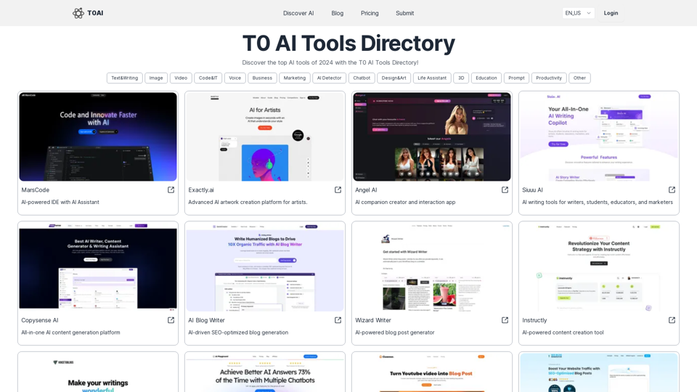This screenshot has height=392, width=697.
Task: Open the 'Turn Youtube video into Blog Post' thumbnail
Action: point(432,372)
